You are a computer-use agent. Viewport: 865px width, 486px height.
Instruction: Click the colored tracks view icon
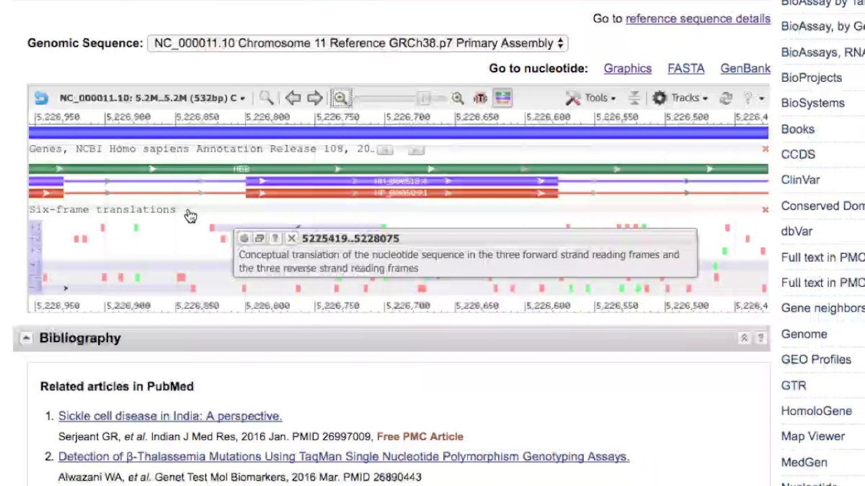point(503,98)
